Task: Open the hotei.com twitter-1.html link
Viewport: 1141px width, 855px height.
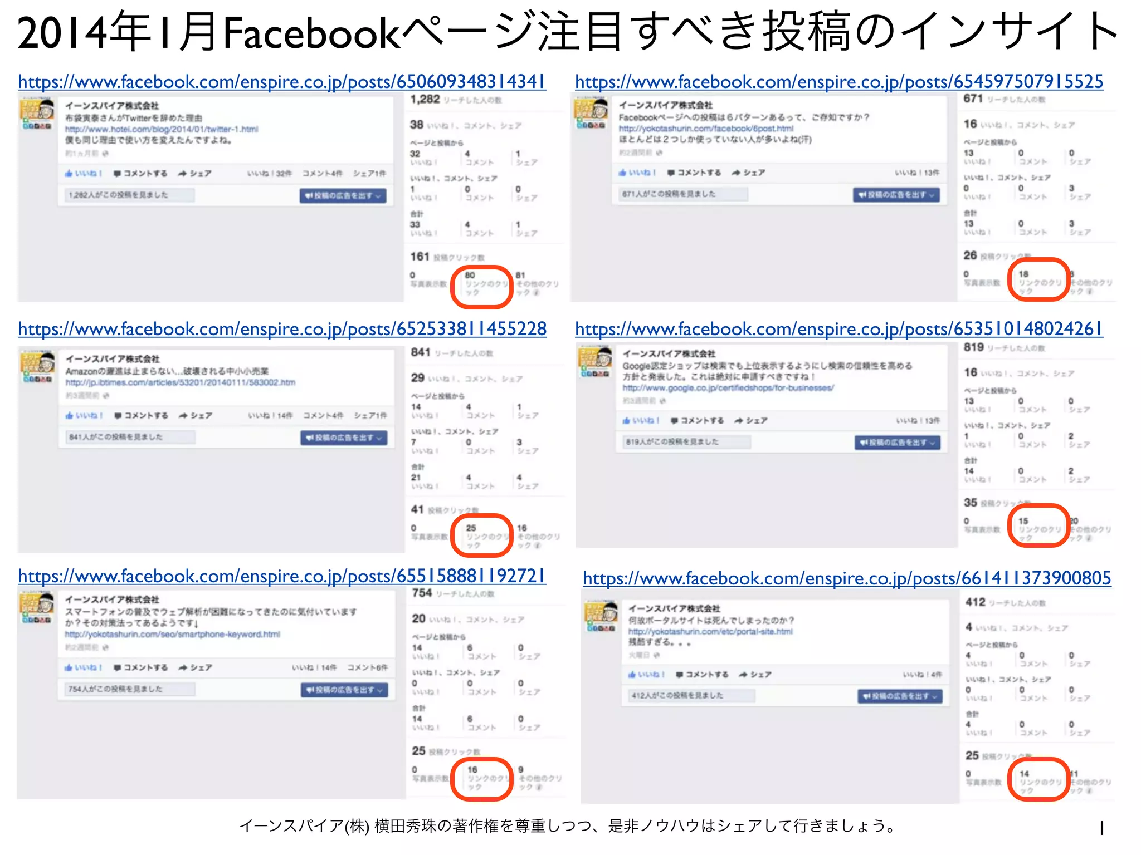Action: (x=162, y=129)
